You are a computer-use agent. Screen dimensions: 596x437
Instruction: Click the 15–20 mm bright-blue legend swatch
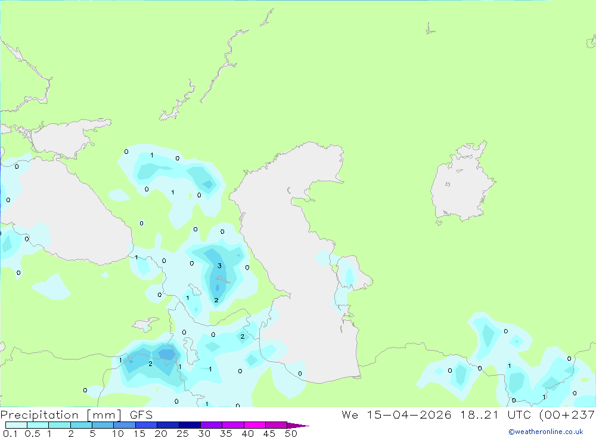pyautogui.click(x=147, y=425)
